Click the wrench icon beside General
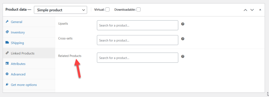The width and height of the screenshot is (269, 97). (x=7, y=21)
